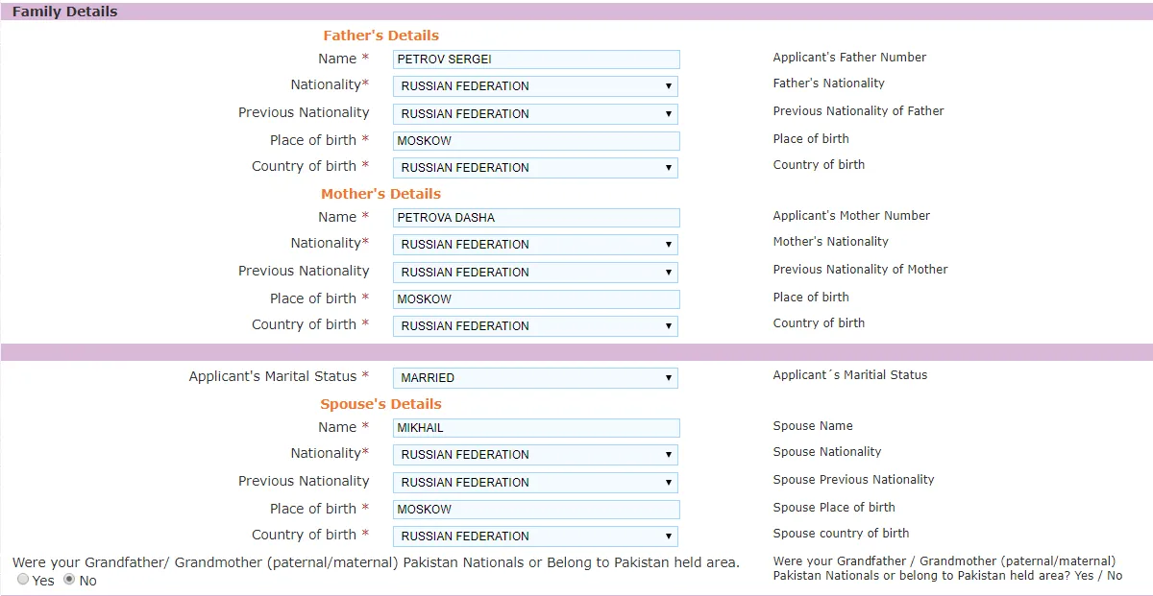Click Spouse's Name field with MIKHAIL

pyautogui.click(x=536, y=428)
